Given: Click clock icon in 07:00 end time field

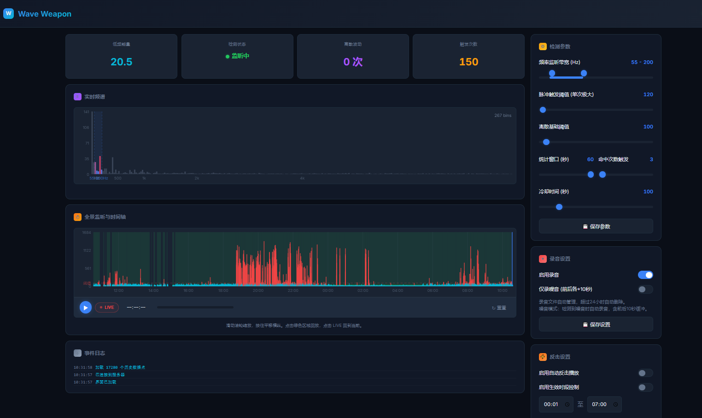Looking at the screenshot, I should click(615, 405).
